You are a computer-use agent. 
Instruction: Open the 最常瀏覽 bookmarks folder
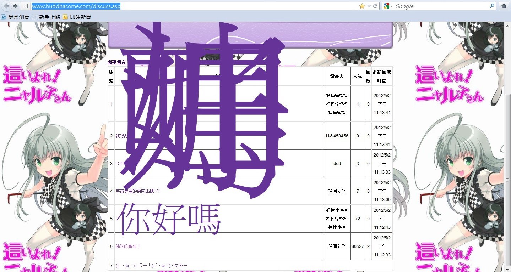coord(15,17)
